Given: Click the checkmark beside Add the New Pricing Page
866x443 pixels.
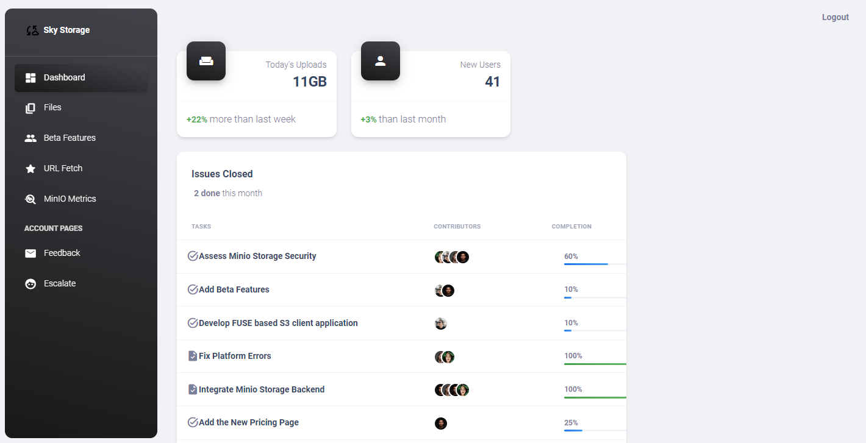Looking at the screenshot, I should pos(193,422).
